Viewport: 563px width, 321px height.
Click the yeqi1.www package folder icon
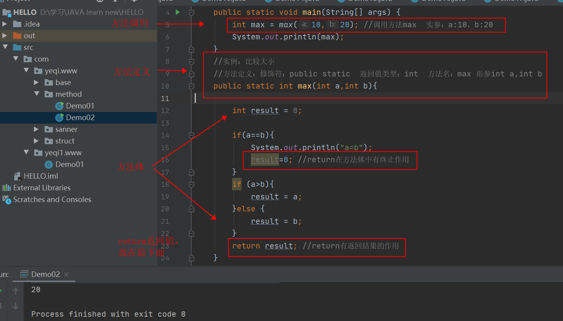click(38, 153)
